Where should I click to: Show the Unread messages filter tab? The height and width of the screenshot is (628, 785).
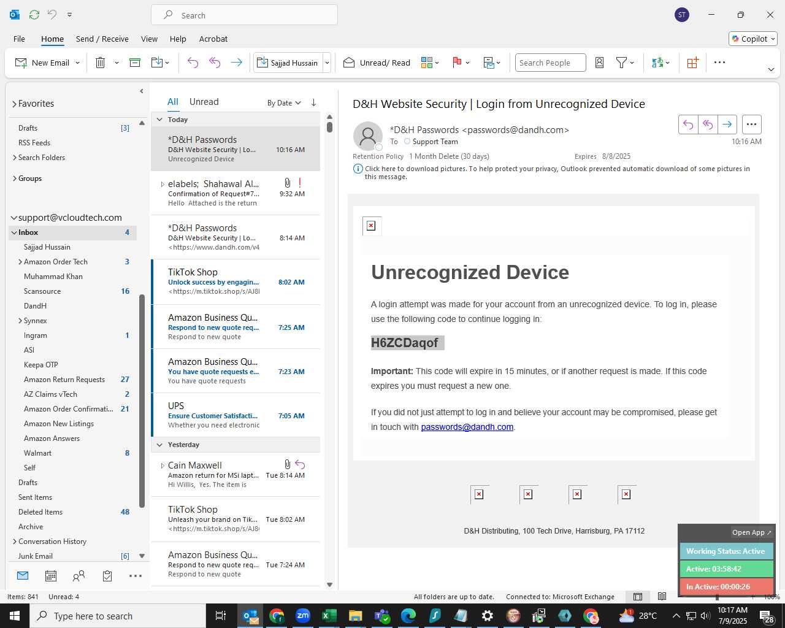[204, 102]
